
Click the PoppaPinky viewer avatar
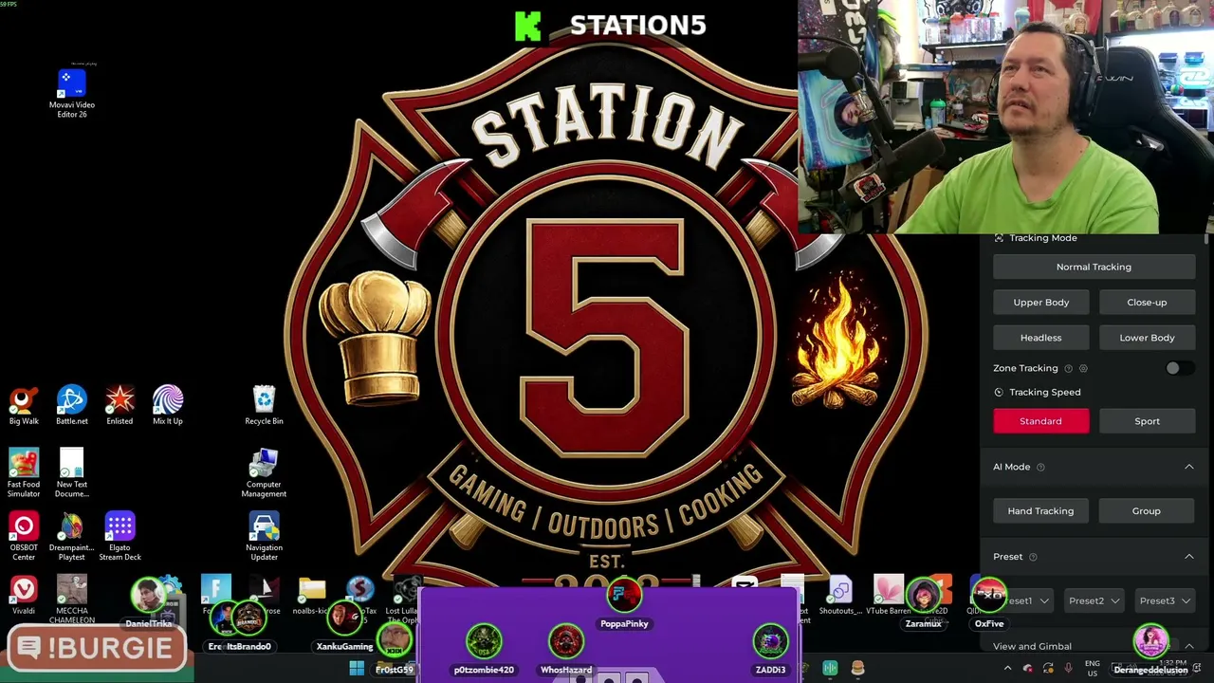point(624,596)
